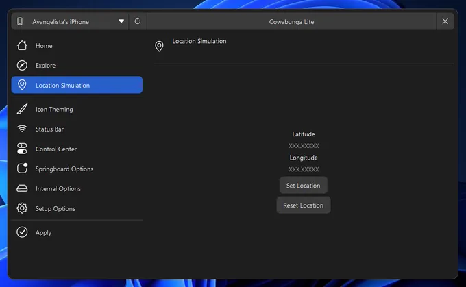
Task: Select Location Simulation label in the sidebar
Action: (63, 86)
